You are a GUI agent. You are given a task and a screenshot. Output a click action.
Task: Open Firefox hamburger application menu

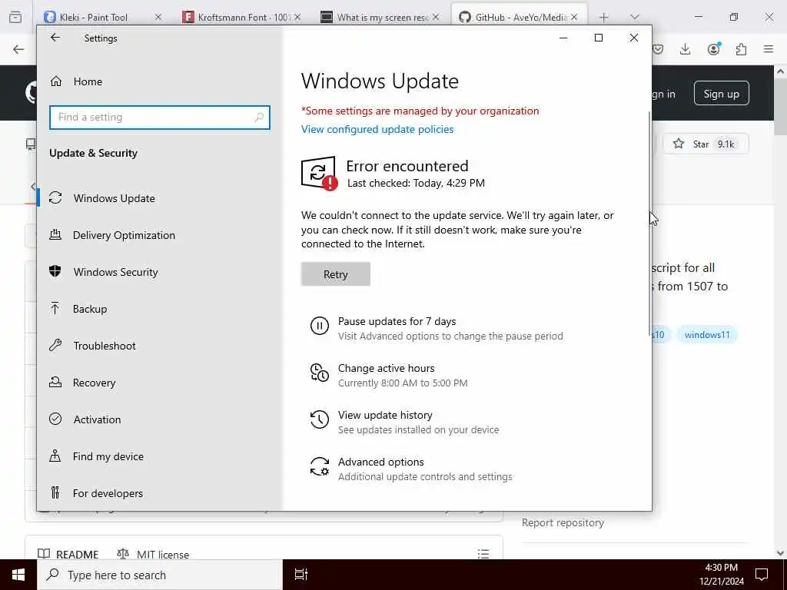coord(769,49)
